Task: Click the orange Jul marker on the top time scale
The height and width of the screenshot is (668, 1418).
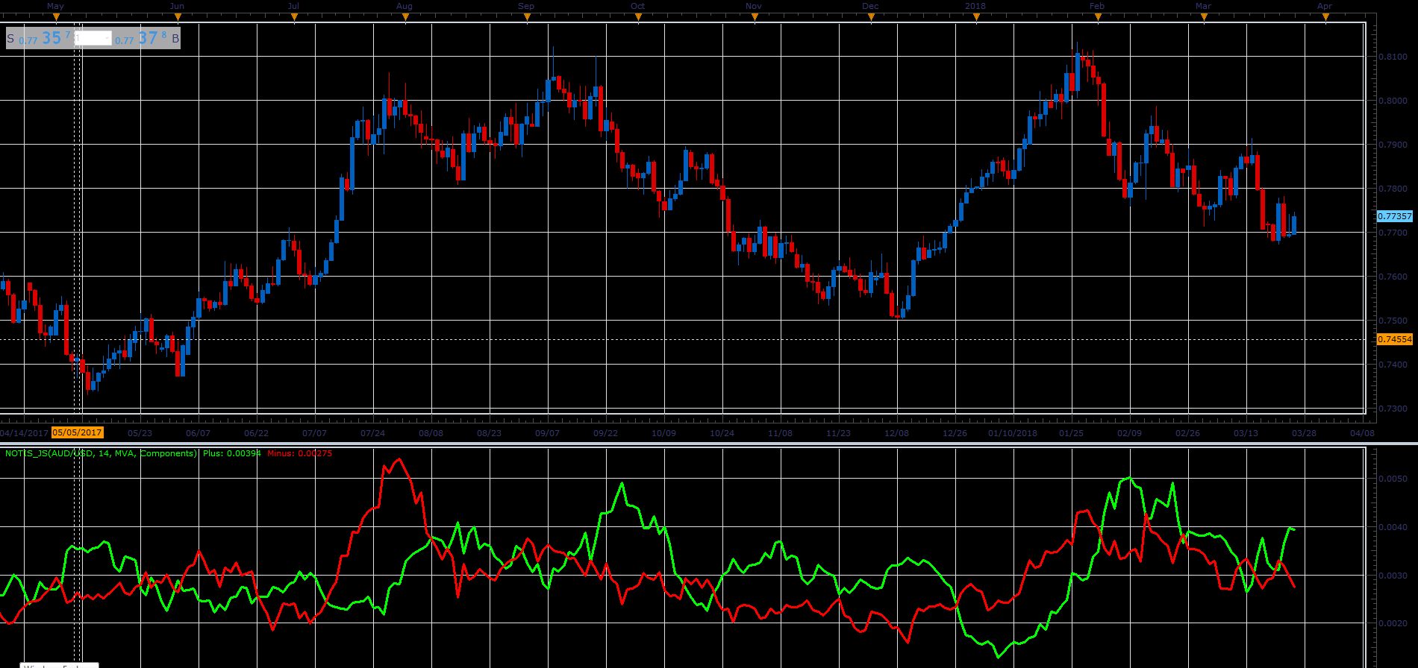Action: 294,16
